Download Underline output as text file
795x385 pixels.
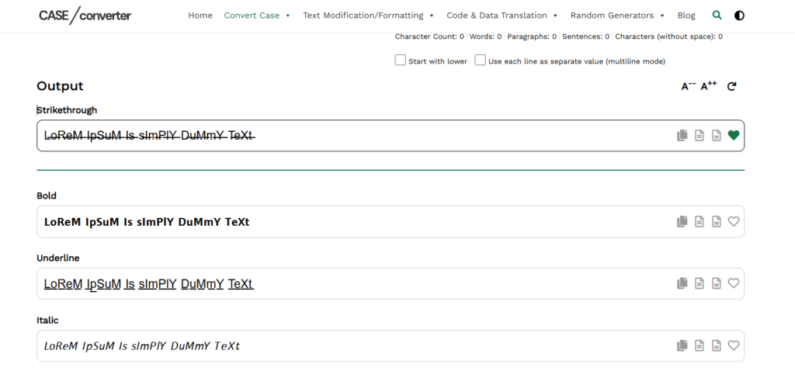(x=700, y=283)
